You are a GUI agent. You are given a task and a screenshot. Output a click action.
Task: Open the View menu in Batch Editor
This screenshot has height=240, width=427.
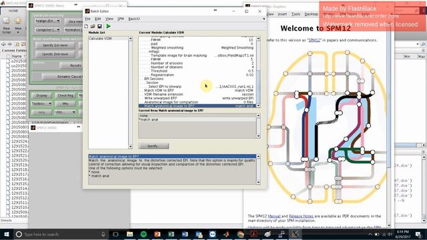109,19
